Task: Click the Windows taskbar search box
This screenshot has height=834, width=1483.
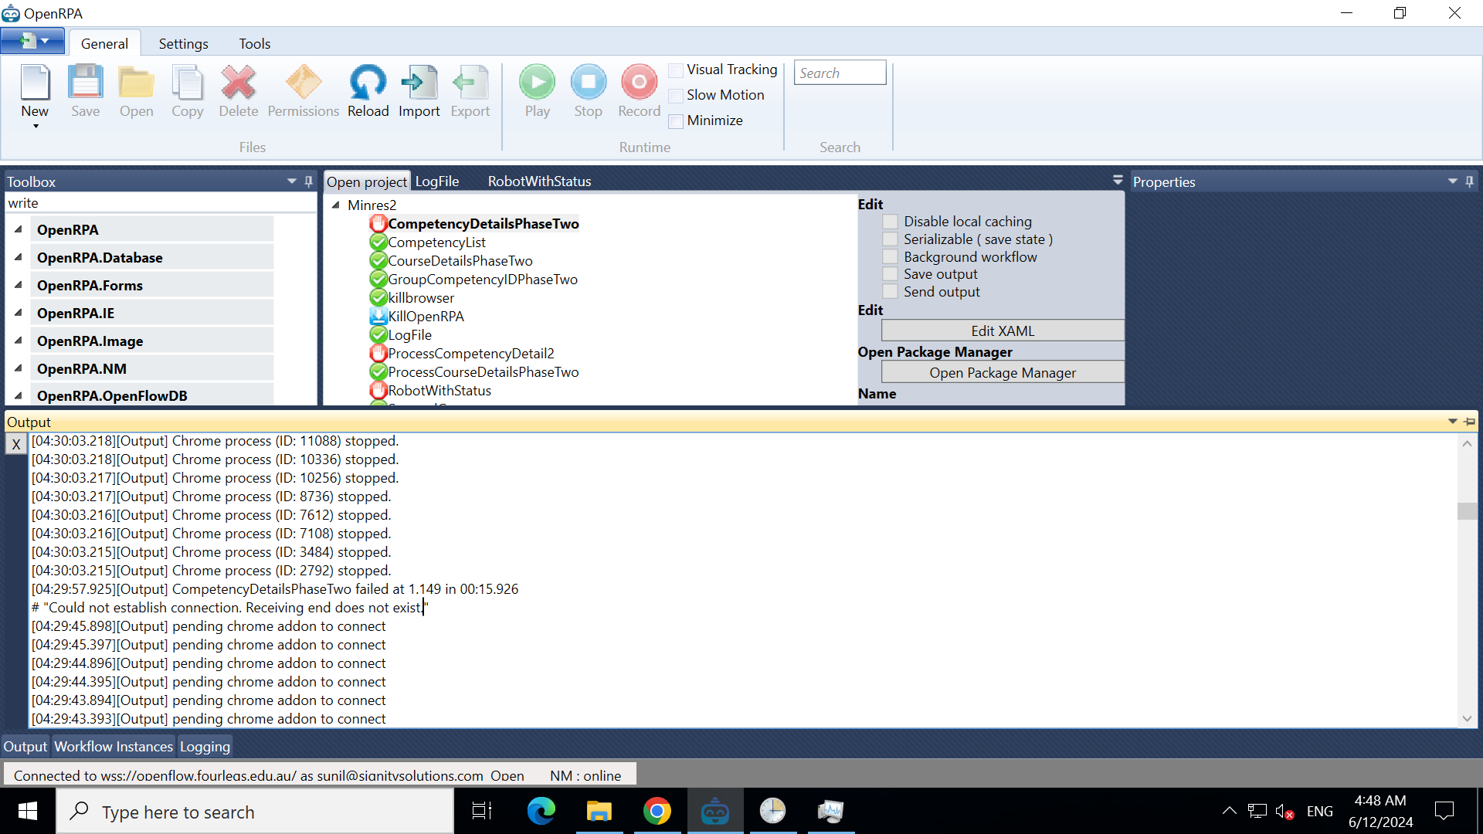Action: tap(255, 812)
